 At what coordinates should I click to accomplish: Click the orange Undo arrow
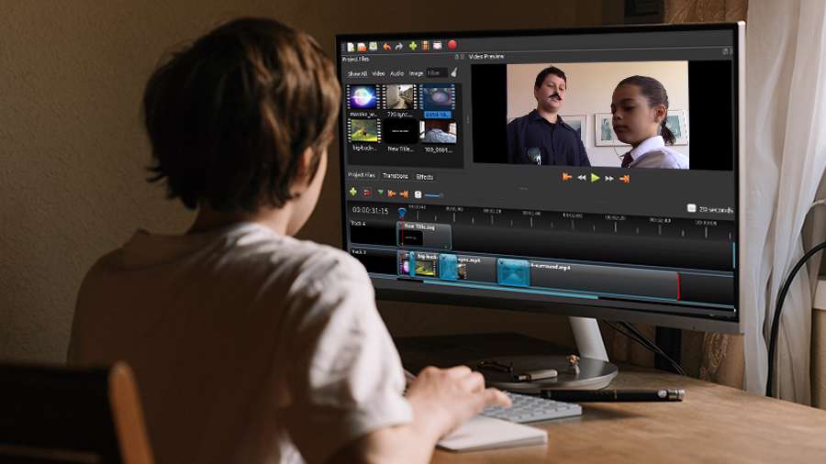387,47
